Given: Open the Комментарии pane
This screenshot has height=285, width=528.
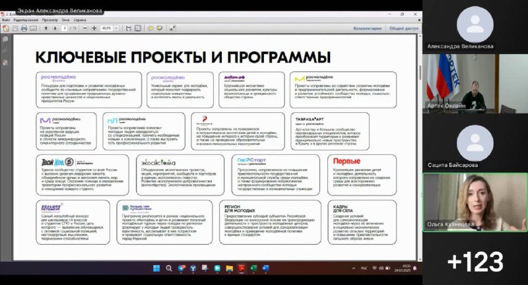Looking at the screenshot, I should [368, 28].
